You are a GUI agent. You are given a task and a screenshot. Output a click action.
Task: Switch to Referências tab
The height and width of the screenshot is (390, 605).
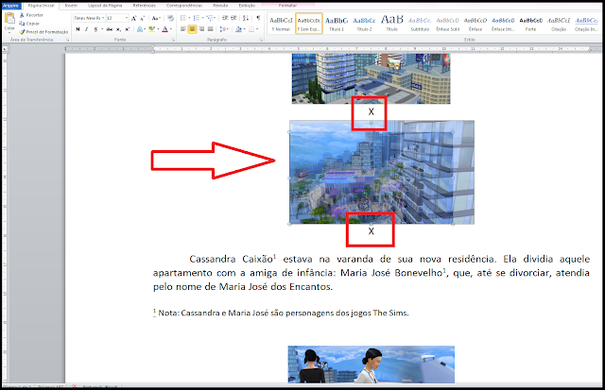[145, 6]
